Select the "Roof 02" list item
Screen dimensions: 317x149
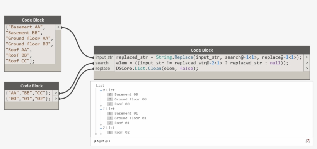point(122,132)
